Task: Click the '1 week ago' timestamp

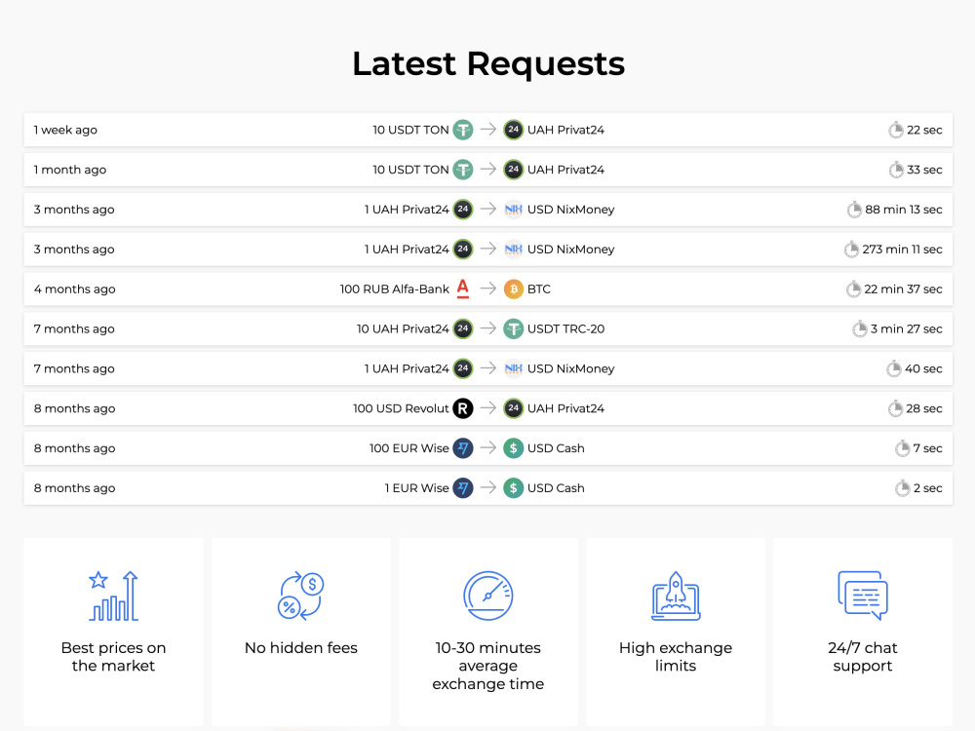Action: point(65,130)
